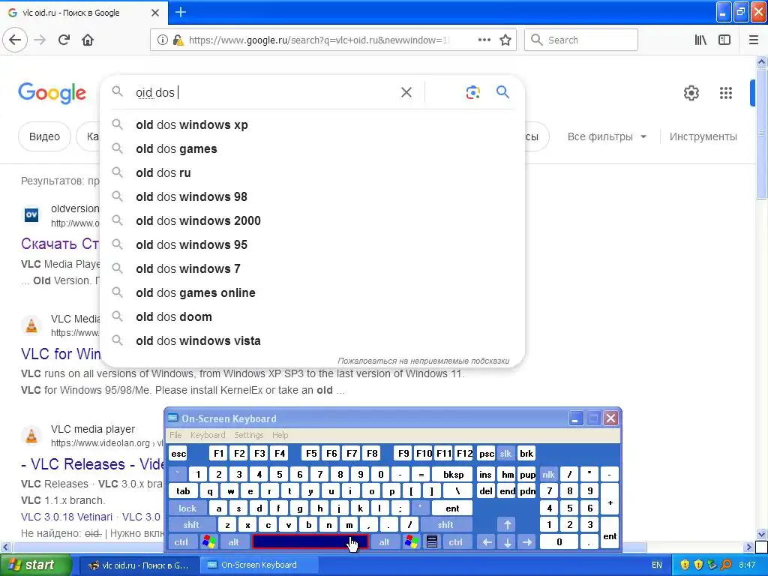The image size is (768, 576).
Task: Open the Firefox hamburger menu
Action: tap(753, 40)
